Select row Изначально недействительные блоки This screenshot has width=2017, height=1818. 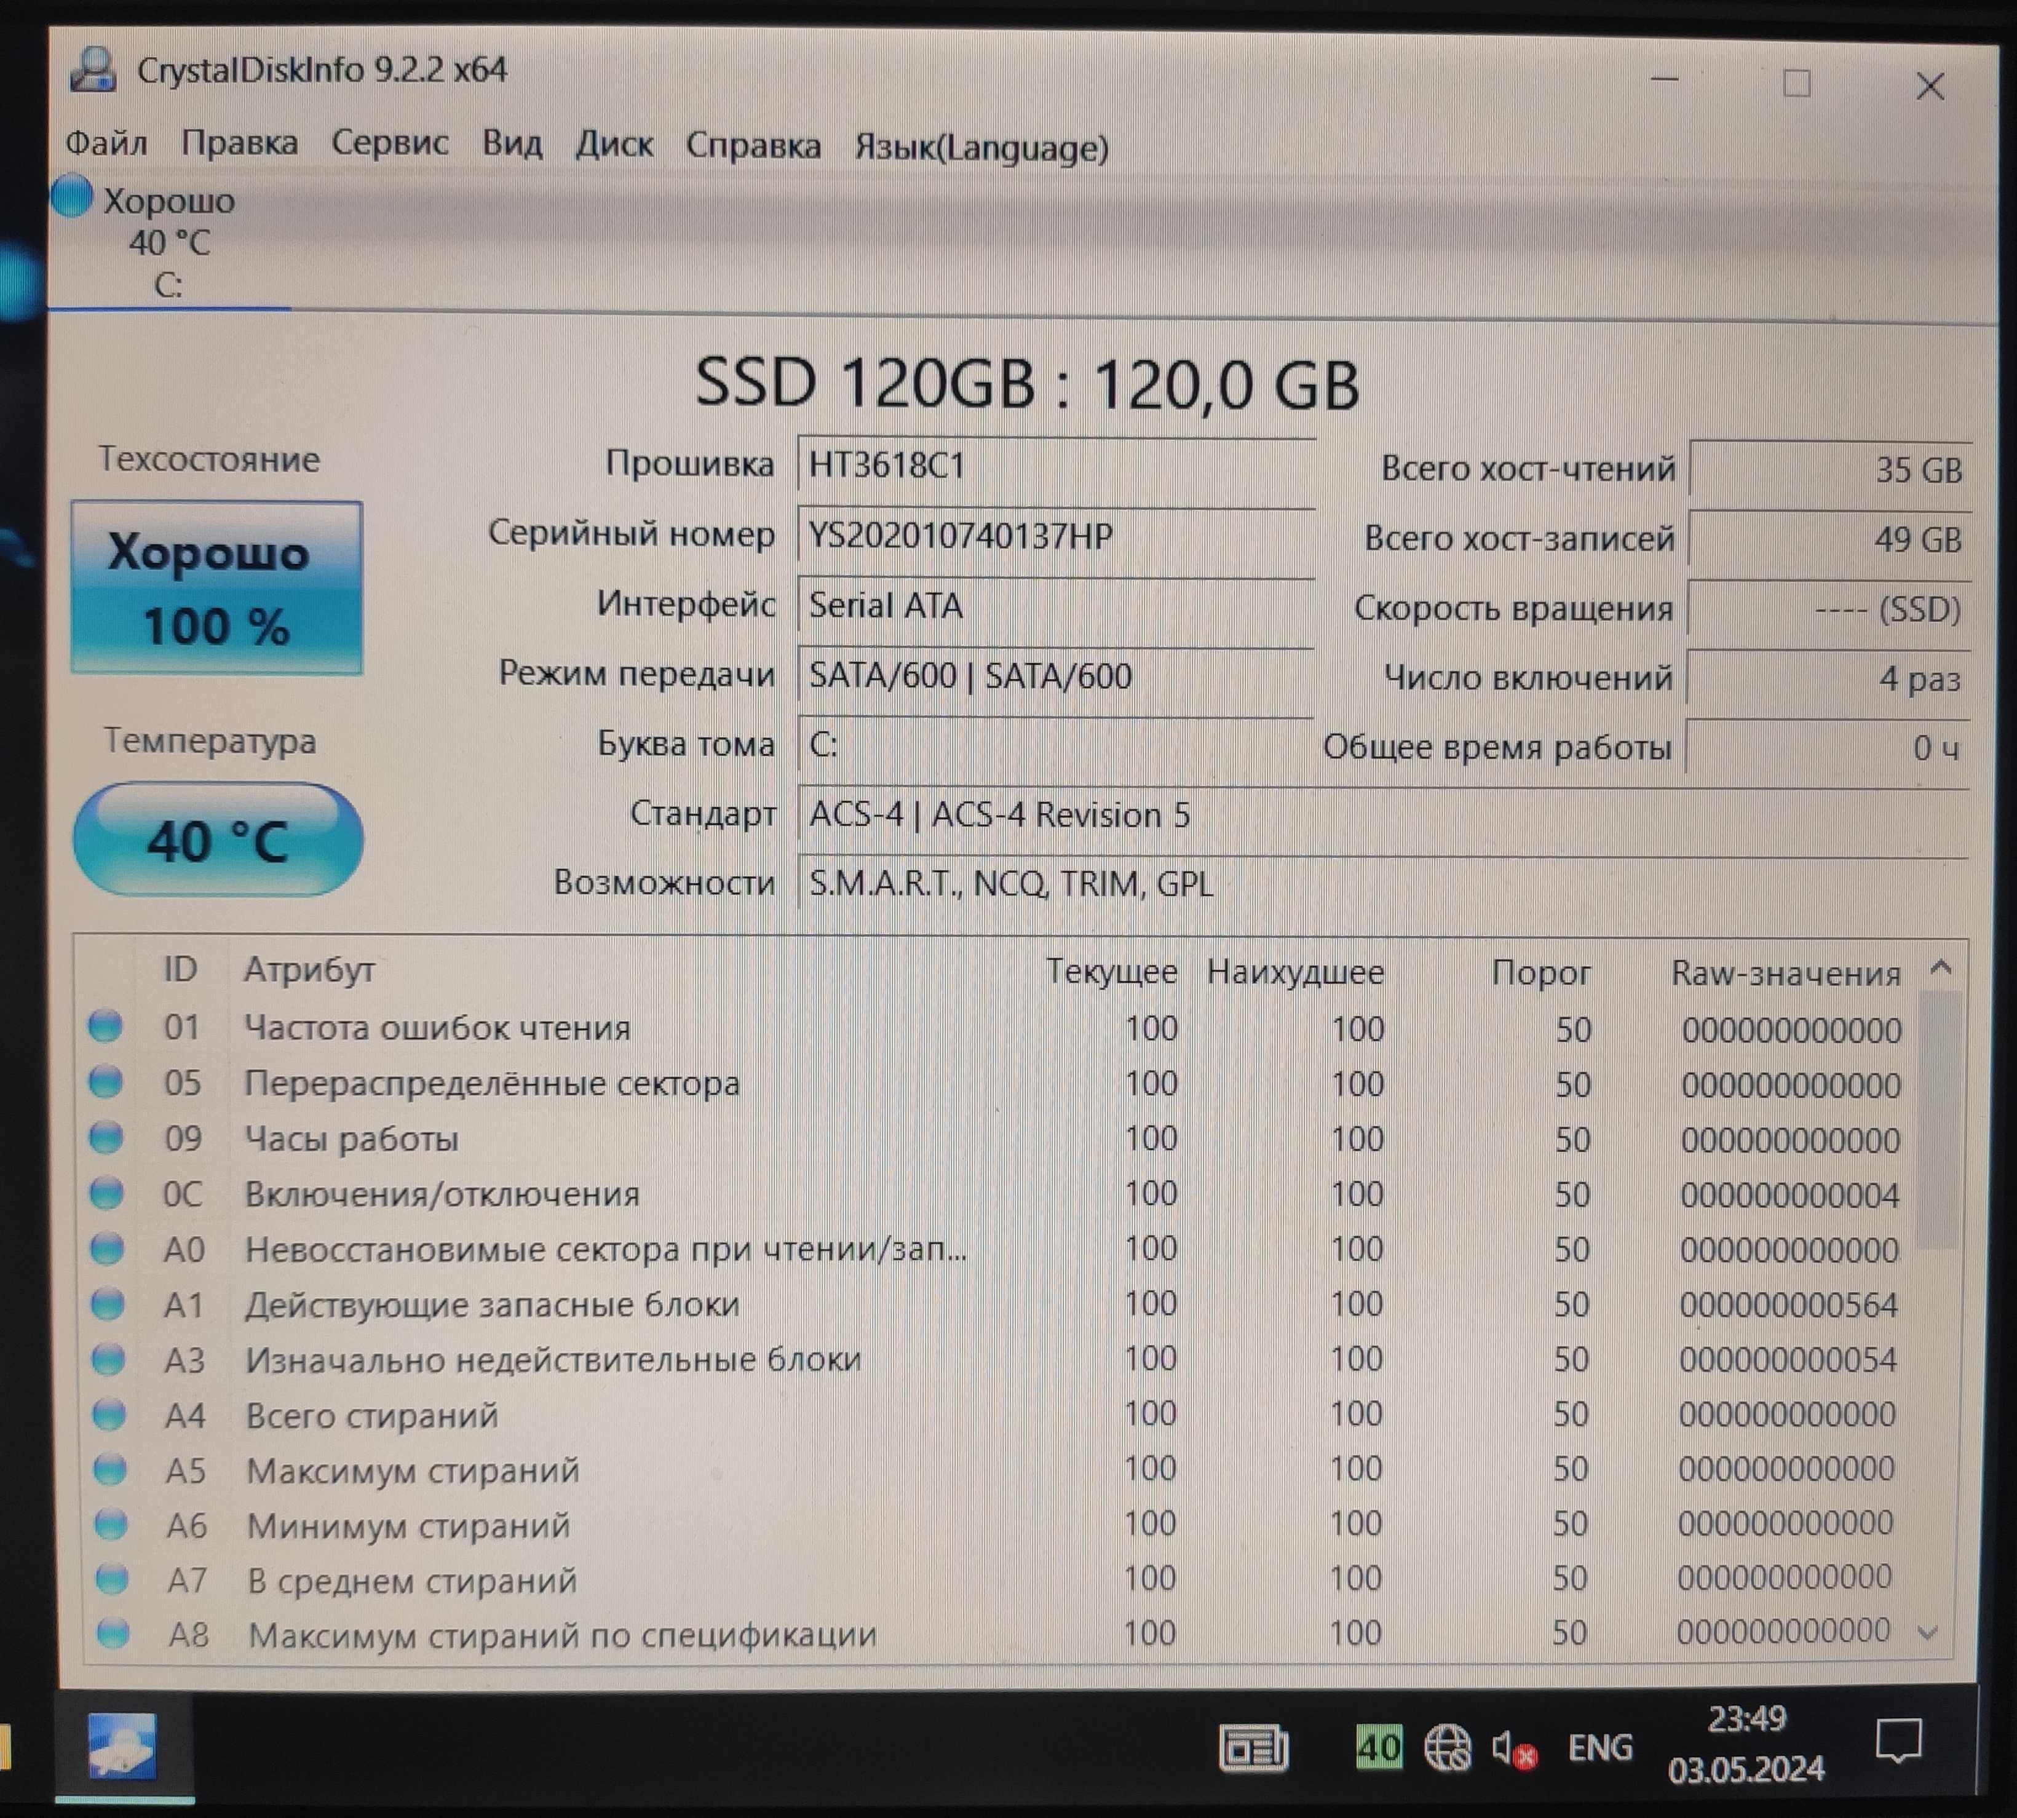coord(999,1359)
